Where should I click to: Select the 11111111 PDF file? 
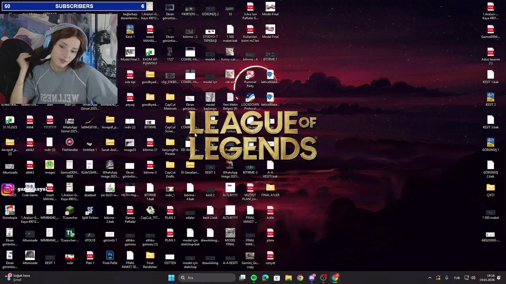tap(50, 123)
